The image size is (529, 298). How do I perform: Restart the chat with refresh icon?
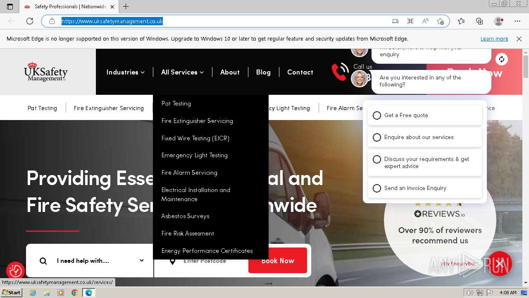point(501,59)
